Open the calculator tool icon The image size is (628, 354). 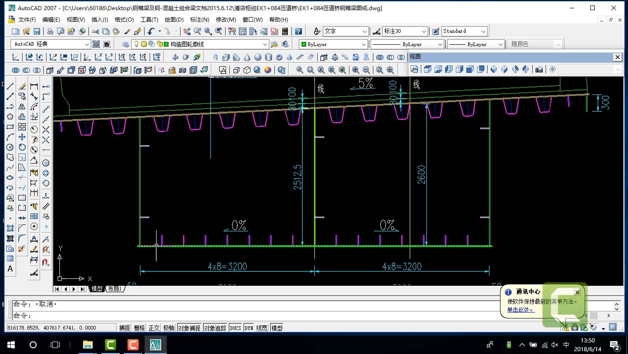[285, 31]
